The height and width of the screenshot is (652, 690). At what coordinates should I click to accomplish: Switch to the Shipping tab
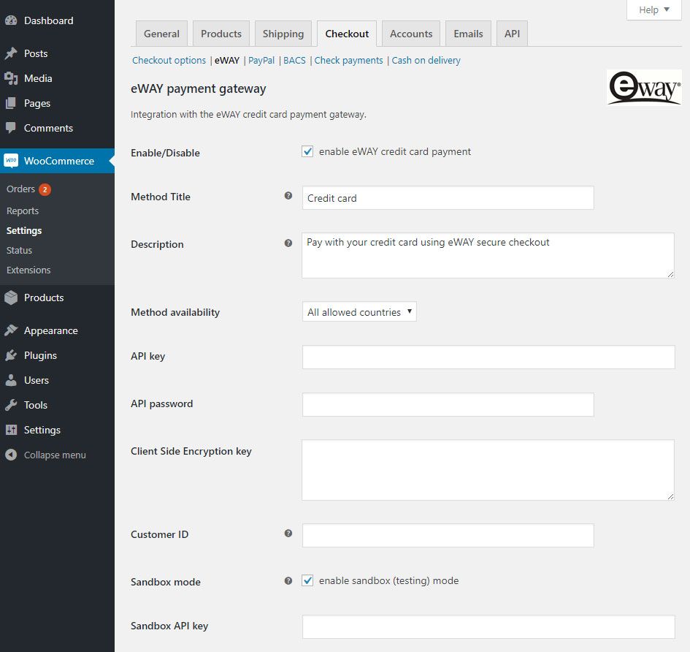click(x=283, y=34)
